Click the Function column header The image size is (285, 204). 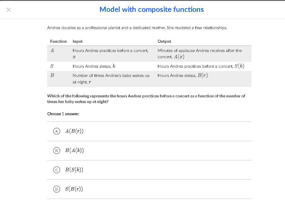tap(58, 41)
